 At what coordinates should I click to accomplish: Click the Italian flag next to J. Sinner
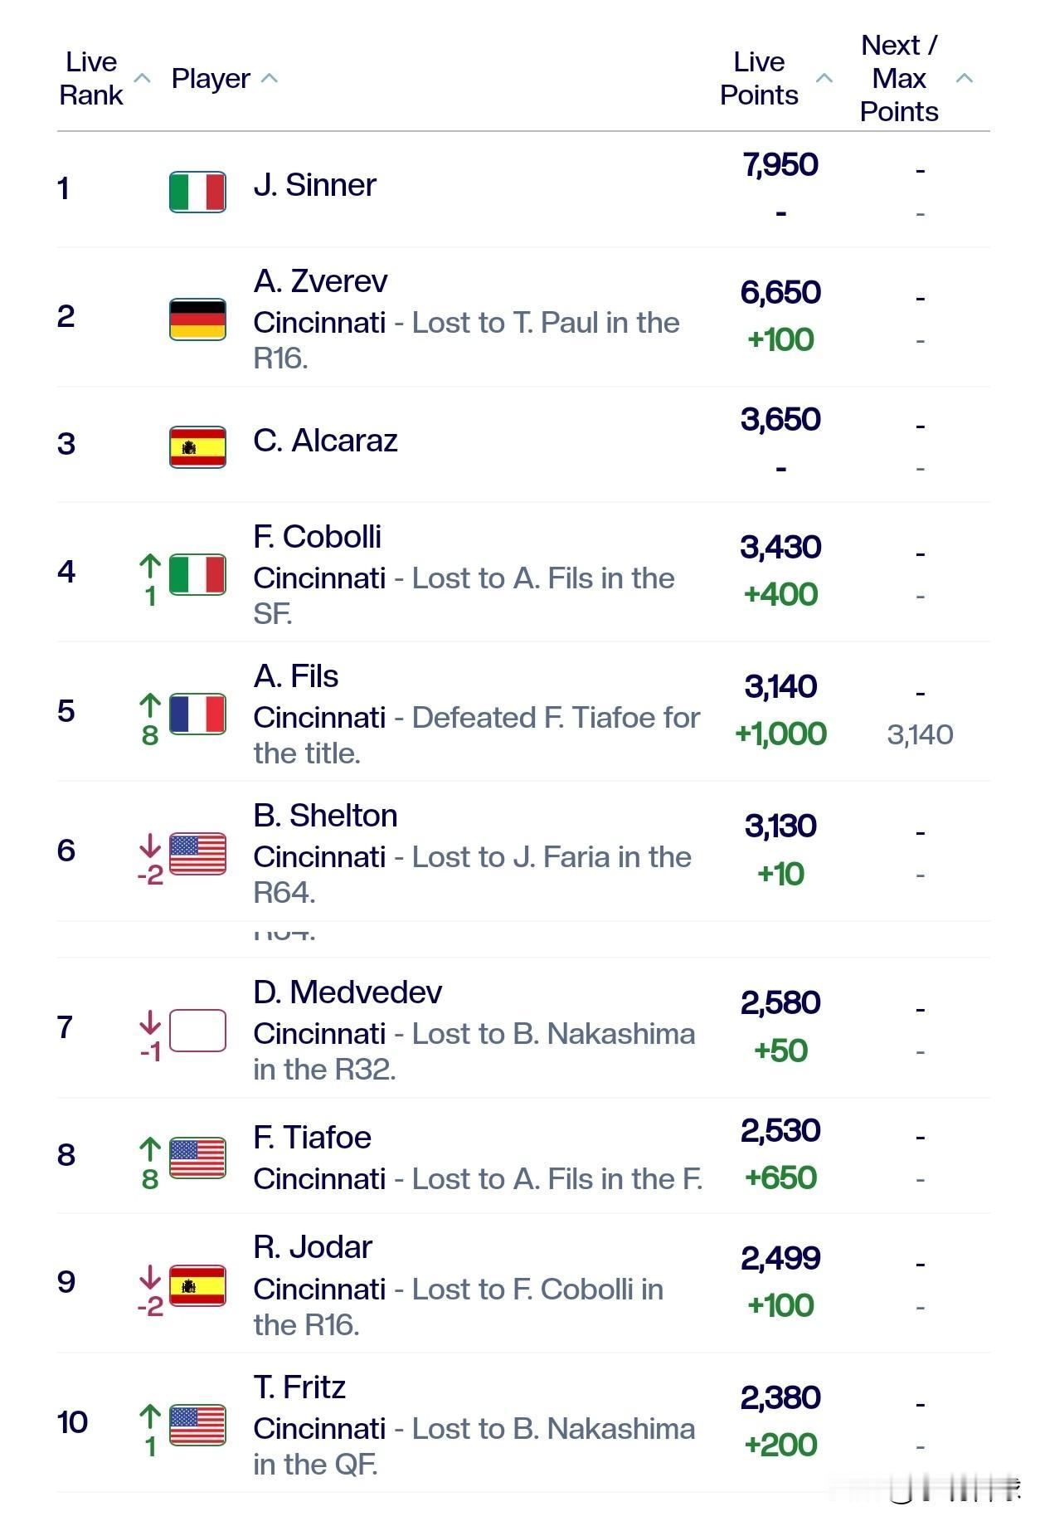coord(197,192)
